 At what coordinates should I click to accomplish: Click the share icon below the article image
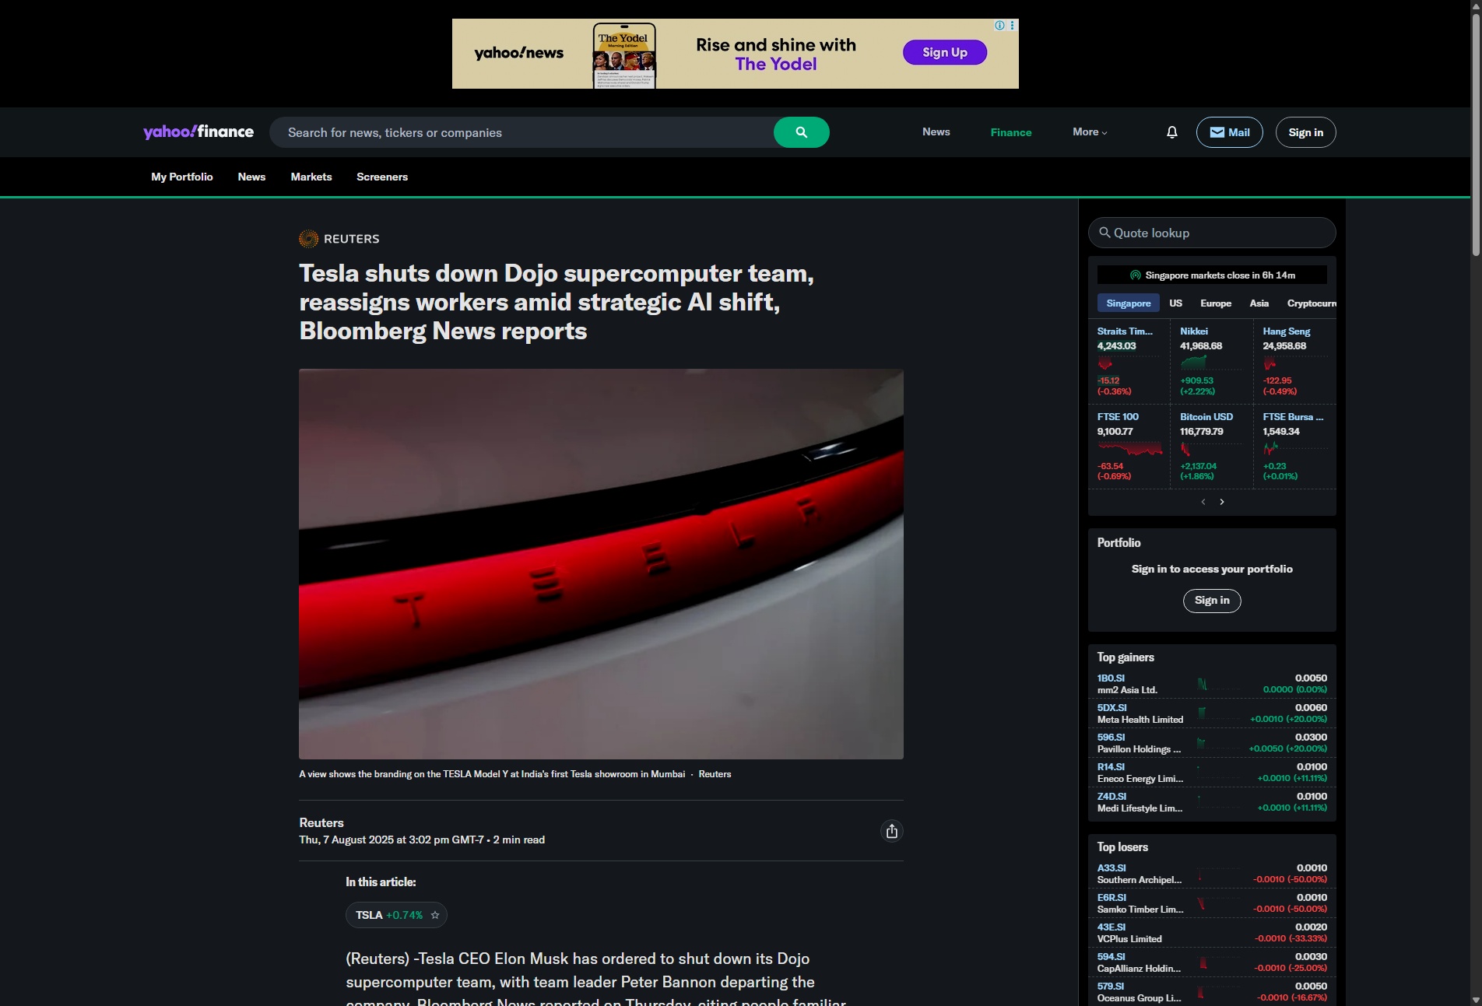click(x=892, y=831)
